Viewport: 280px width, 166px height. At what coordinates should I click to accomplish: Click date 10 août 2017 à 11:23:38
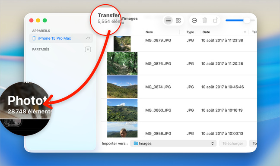click(222, 41)
